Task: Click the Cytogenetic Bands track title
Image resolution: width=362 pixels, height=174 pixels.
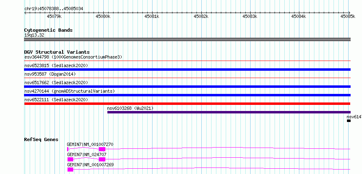Action: (48, 30)
